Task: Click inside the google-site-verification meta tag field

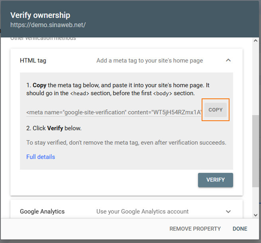Action: 114,112
